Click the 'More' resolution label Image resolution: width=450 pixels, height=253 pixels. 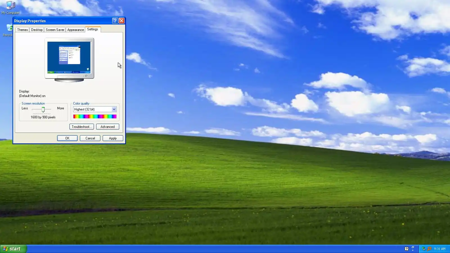(x=60, y=108)
